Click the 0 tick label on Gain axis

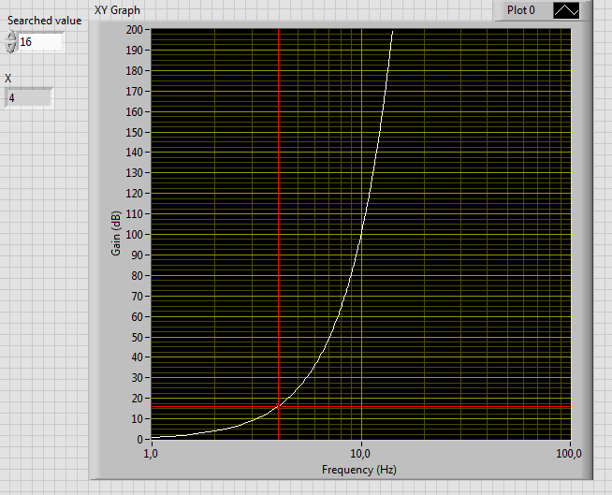pyautogui.click(x=139, y=440)
